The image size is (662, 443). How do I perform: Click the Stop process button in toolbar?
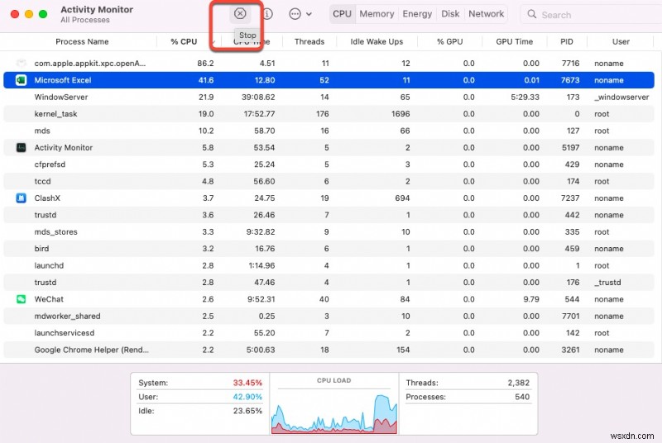240,14
